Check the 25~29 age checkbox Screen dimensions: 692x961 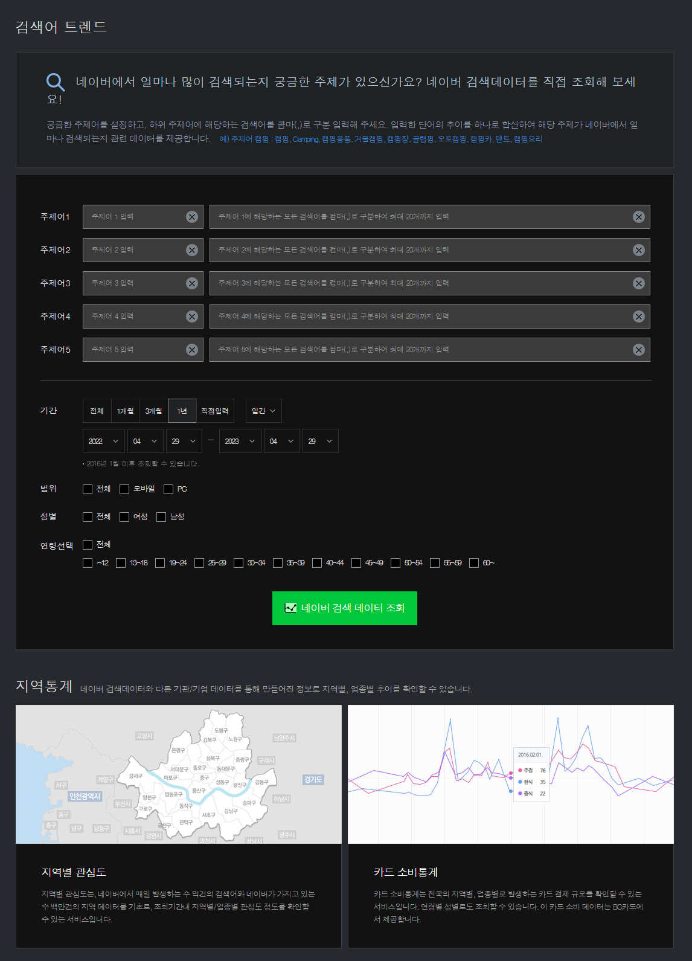199,563
